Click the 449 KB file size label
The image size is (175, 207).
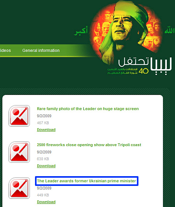tap(43, 195)
